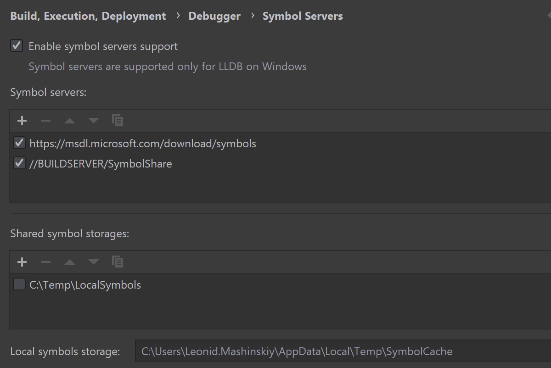Remove the selected symbol server

46,121
